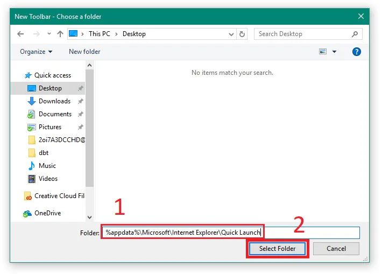This screenshot has height=274, width=382.
Task: Open the 2oi7A3DCCHD@ folder
Action: click(x=62, y=140)
